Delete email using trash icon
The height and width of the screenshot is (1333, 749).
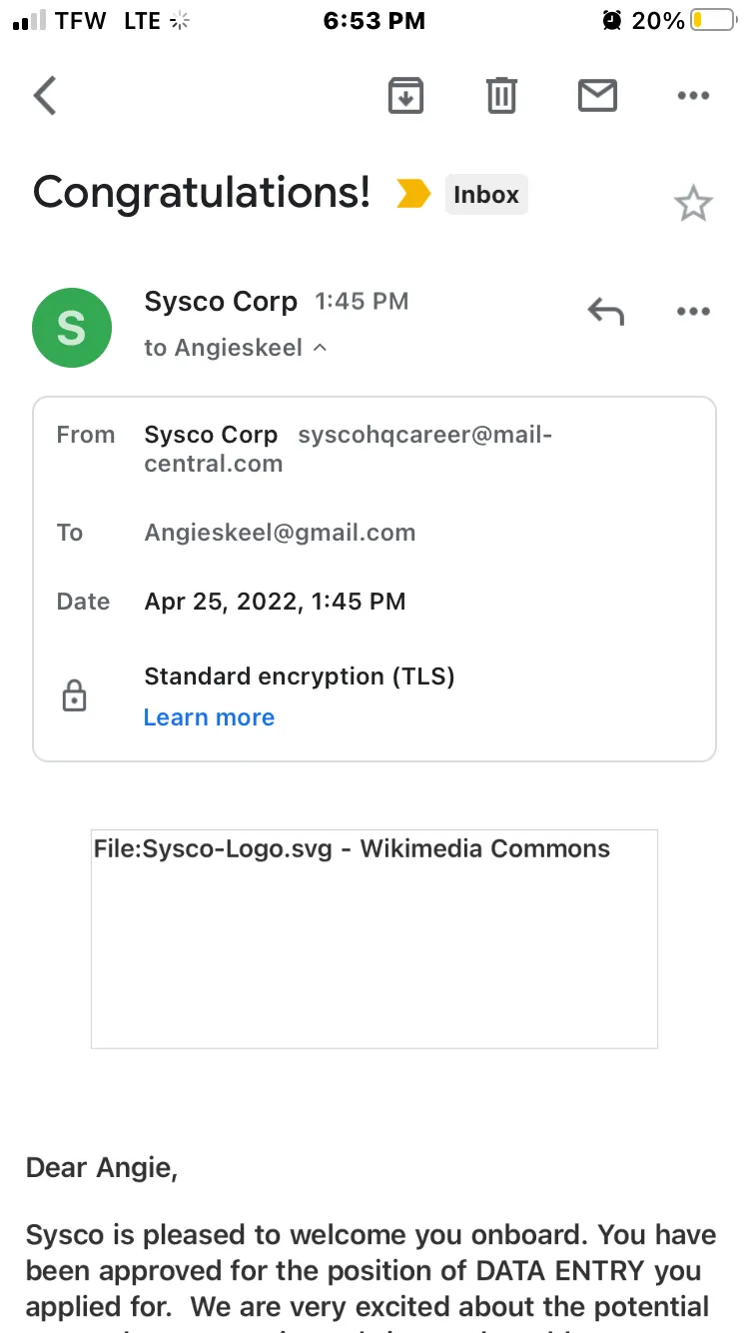pyautogui.click(x=501, y=96)
